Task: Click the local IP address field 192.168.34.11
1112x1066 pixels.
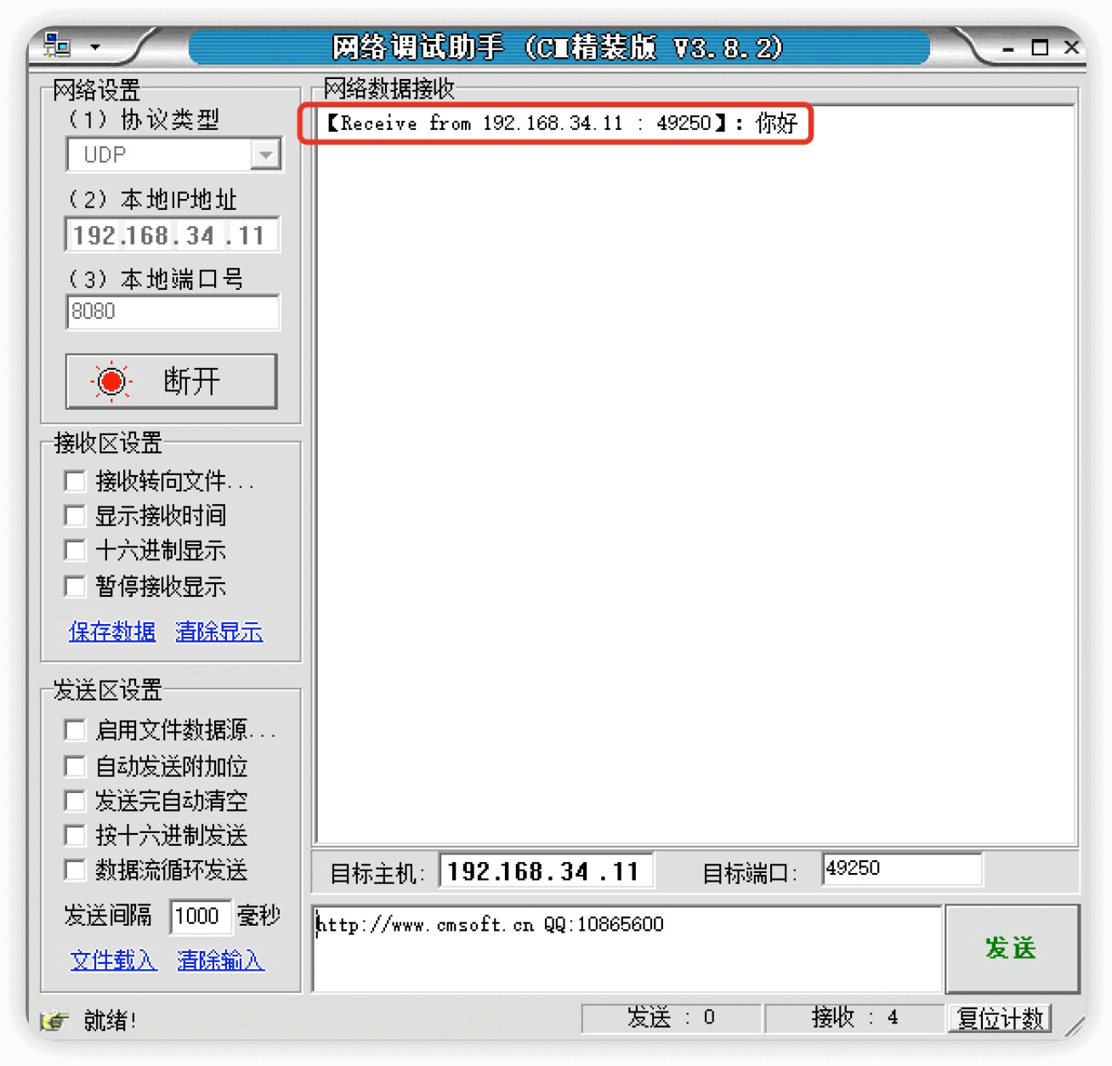Action: pos(172,235)
